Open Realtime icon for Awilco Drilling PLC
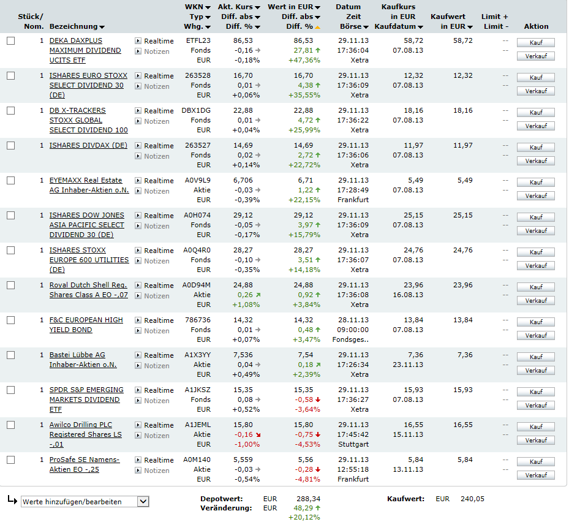The image size is (569, 530). click(138, 425)
